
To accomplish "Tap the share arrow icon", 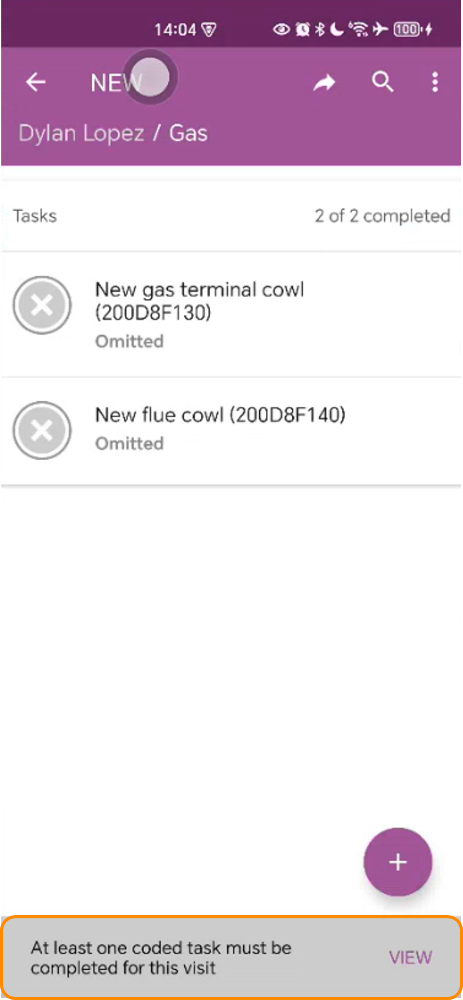I will coord(324,83).
